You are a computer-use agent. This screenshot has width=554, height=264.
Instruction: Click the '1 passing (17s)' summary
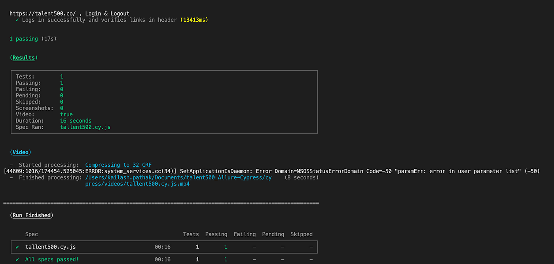pyautogui.click(x=33, y=39)
